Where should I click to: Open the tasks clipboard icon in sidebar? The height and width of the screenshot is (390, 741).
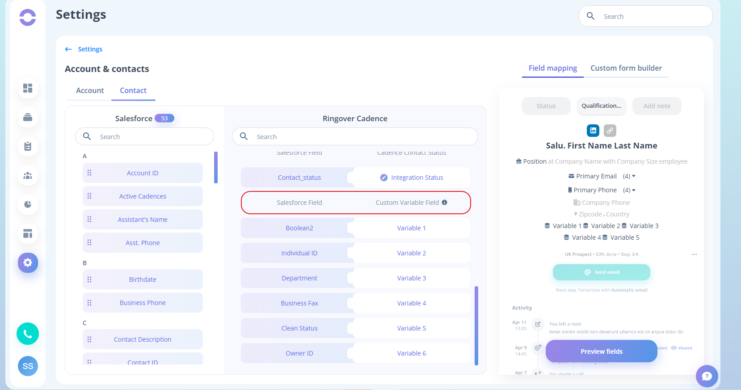(x=28, y=146)
